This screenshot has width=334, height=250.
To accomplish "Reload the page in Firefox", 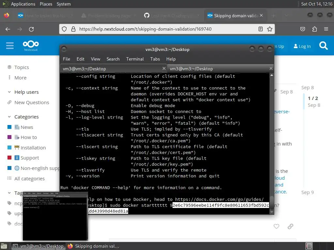I will click(x=31, y=29).
